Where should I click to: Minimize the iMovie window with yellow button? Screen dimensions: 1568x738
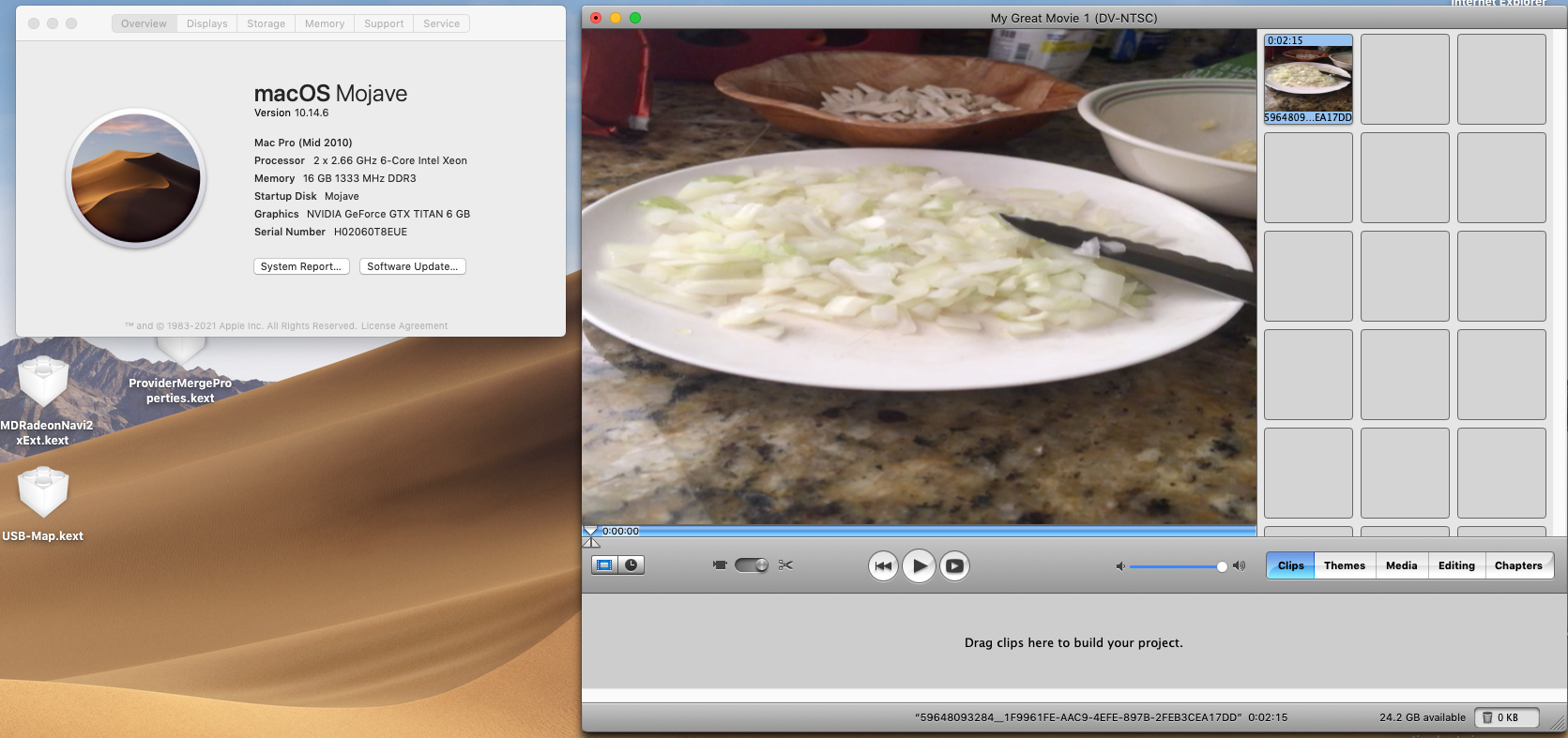coord(616,18)
